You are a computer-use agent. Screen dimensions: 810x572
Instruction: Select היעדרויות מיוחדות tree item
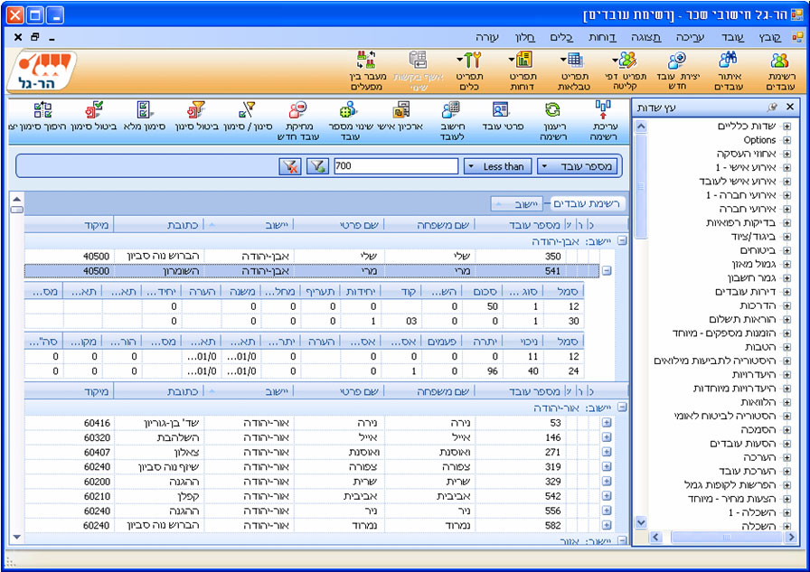(x=734, y=389)
